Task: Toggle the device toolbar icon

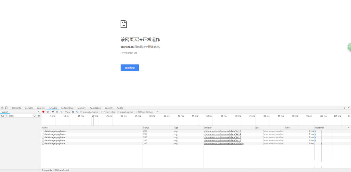Action: (x=6, y=108)
